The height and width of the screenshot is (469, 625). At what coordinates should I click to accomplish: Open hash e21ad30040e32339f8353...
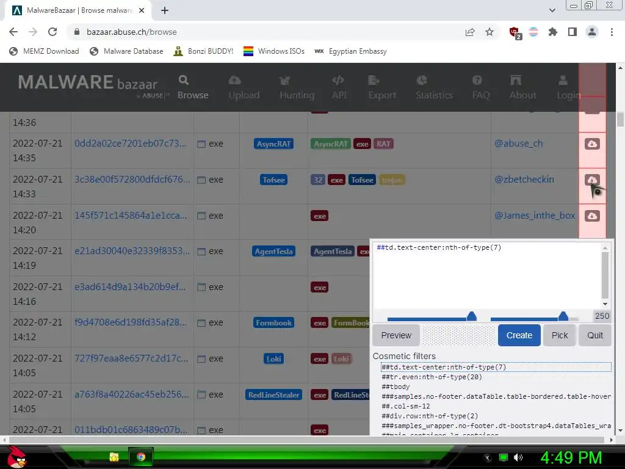pos(132,251)
